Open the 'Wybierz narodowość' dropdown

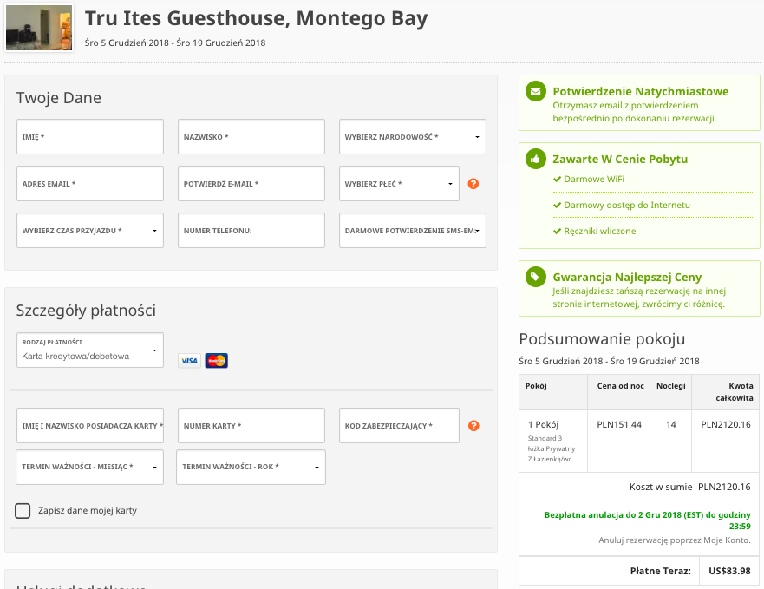412,137
